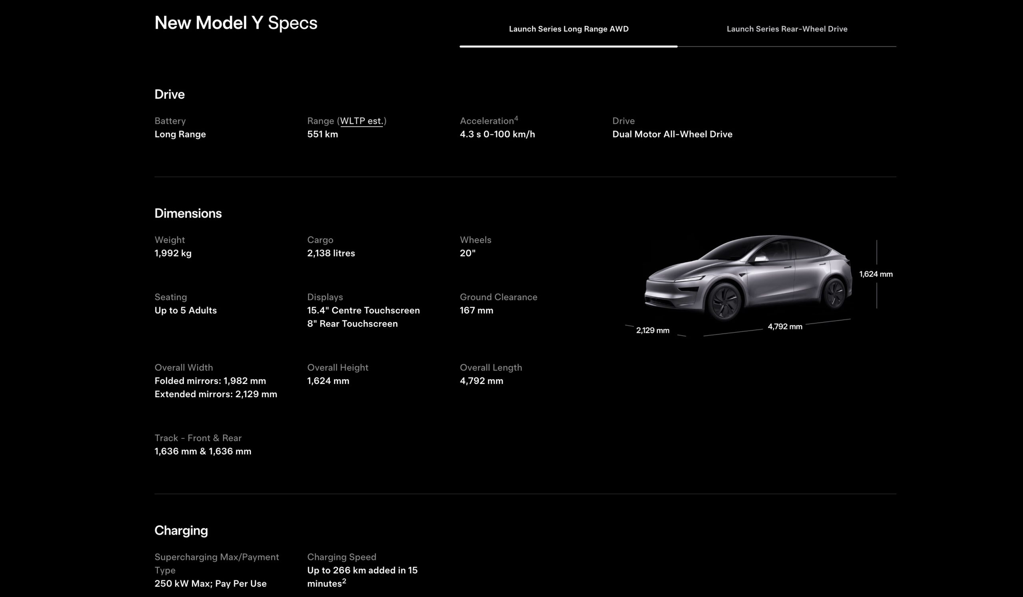Click the 250 kW Max; Pay Per Use text
The height and width of the screenshot is (597, 1023).
point(210,583)
